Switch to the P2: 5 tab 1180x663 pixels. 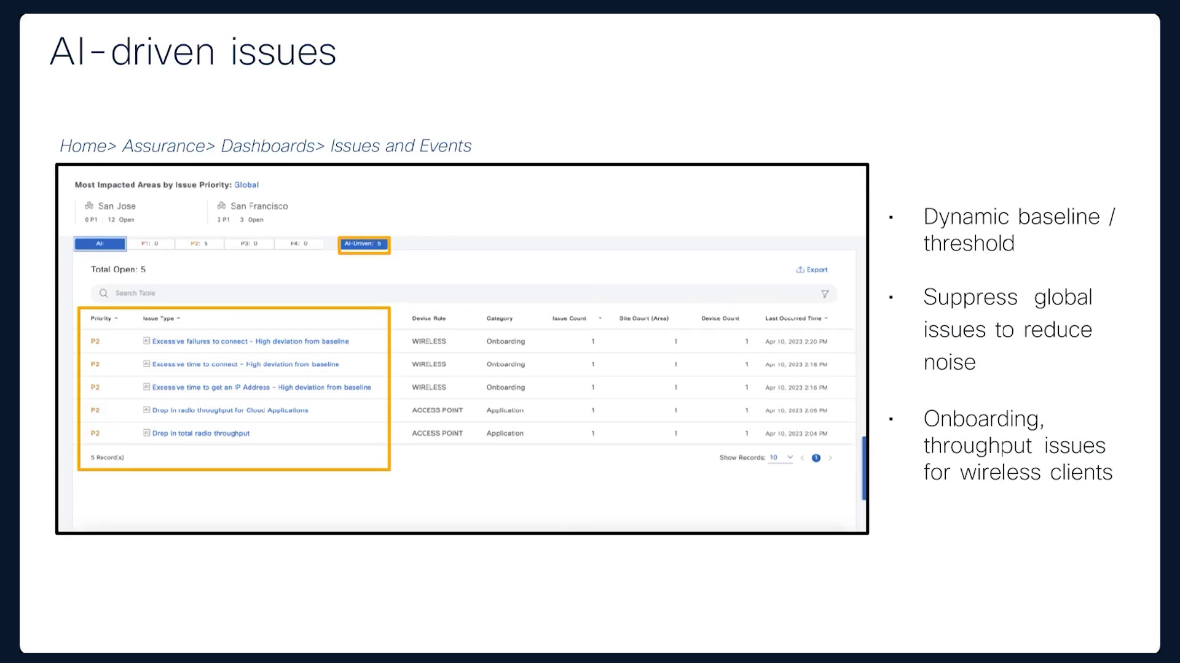click(x=199, y=244)
